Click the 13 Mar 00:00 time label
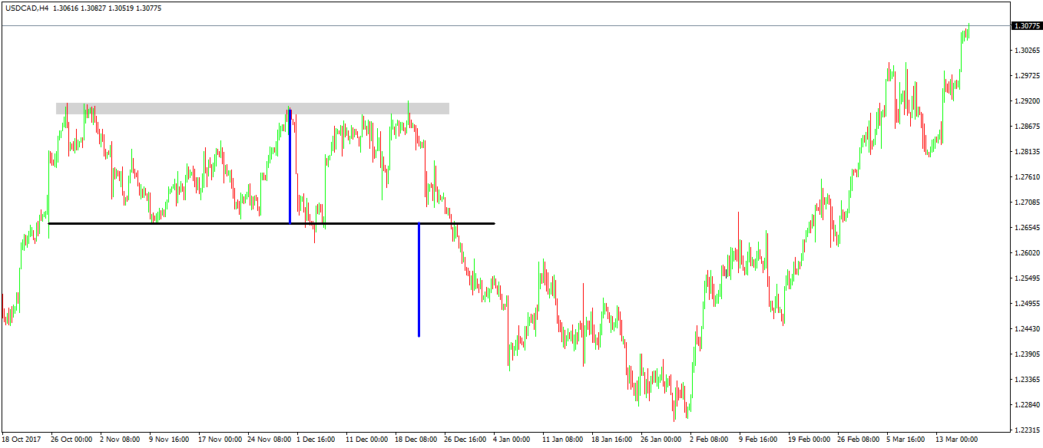The height and width of the screenshot is (448, 1043). click(956, 440)
